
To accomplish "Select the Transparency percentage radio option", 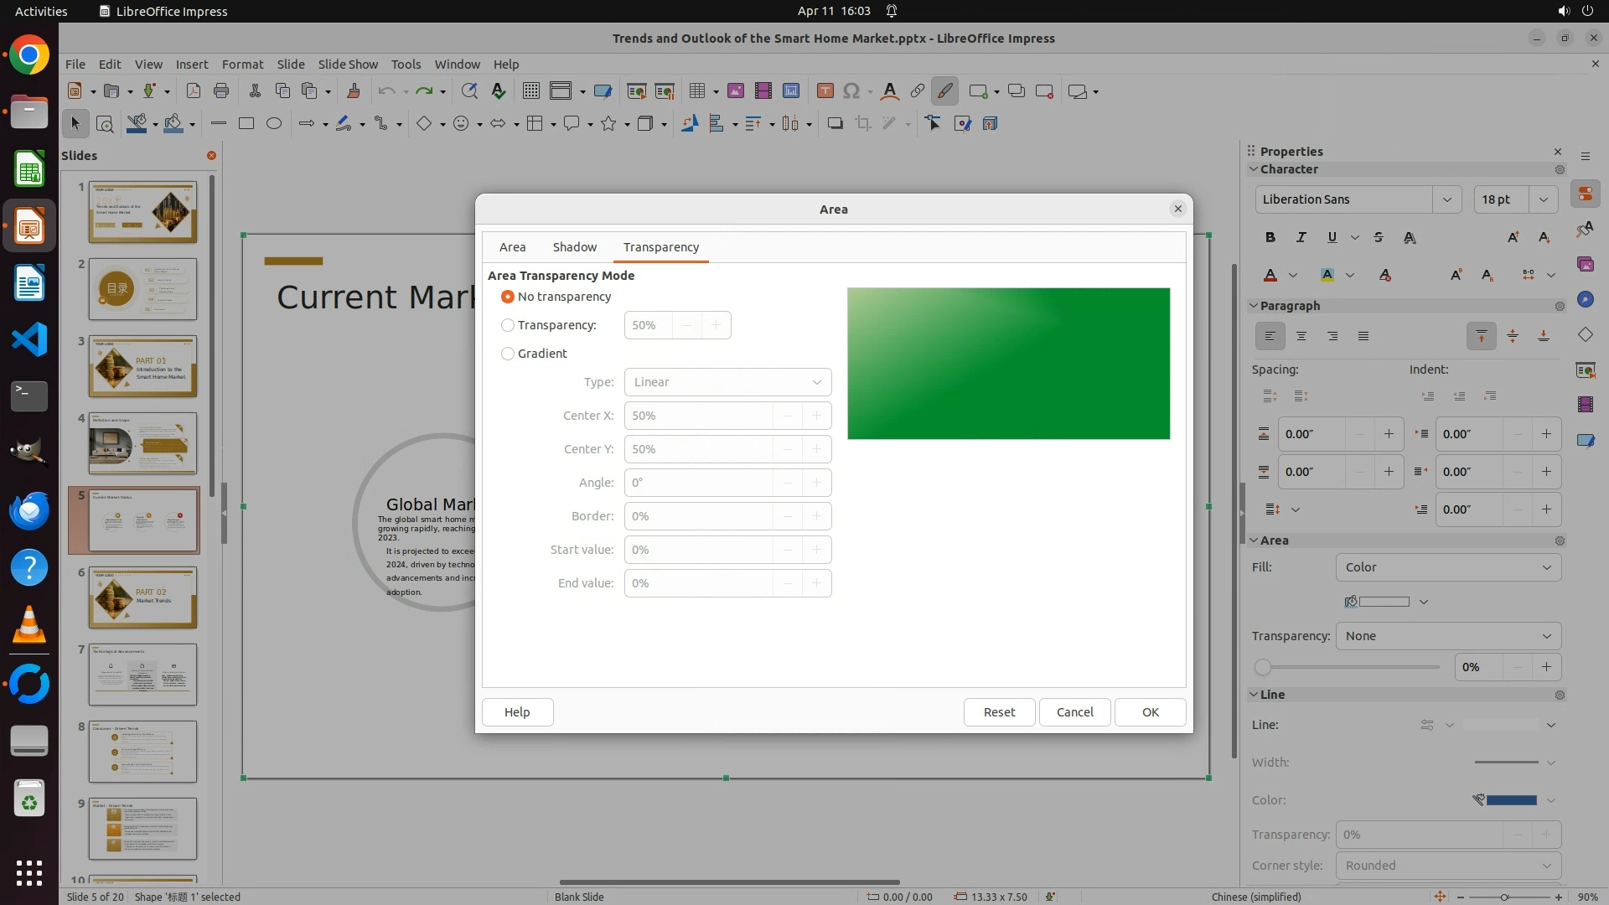I will pos(508,325).
